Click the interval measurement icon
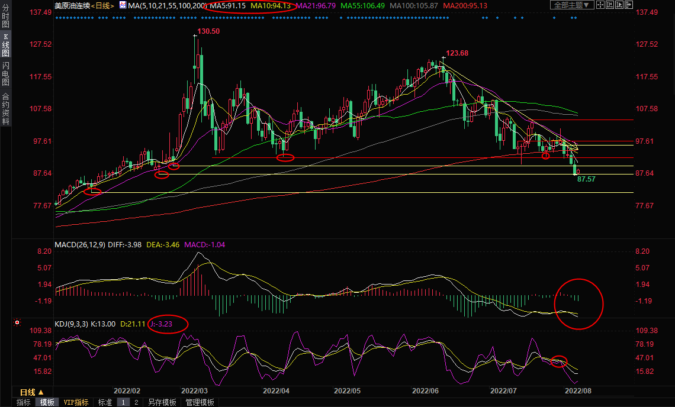The width and height of the screenshot is (675, 407). pos(611,5)
